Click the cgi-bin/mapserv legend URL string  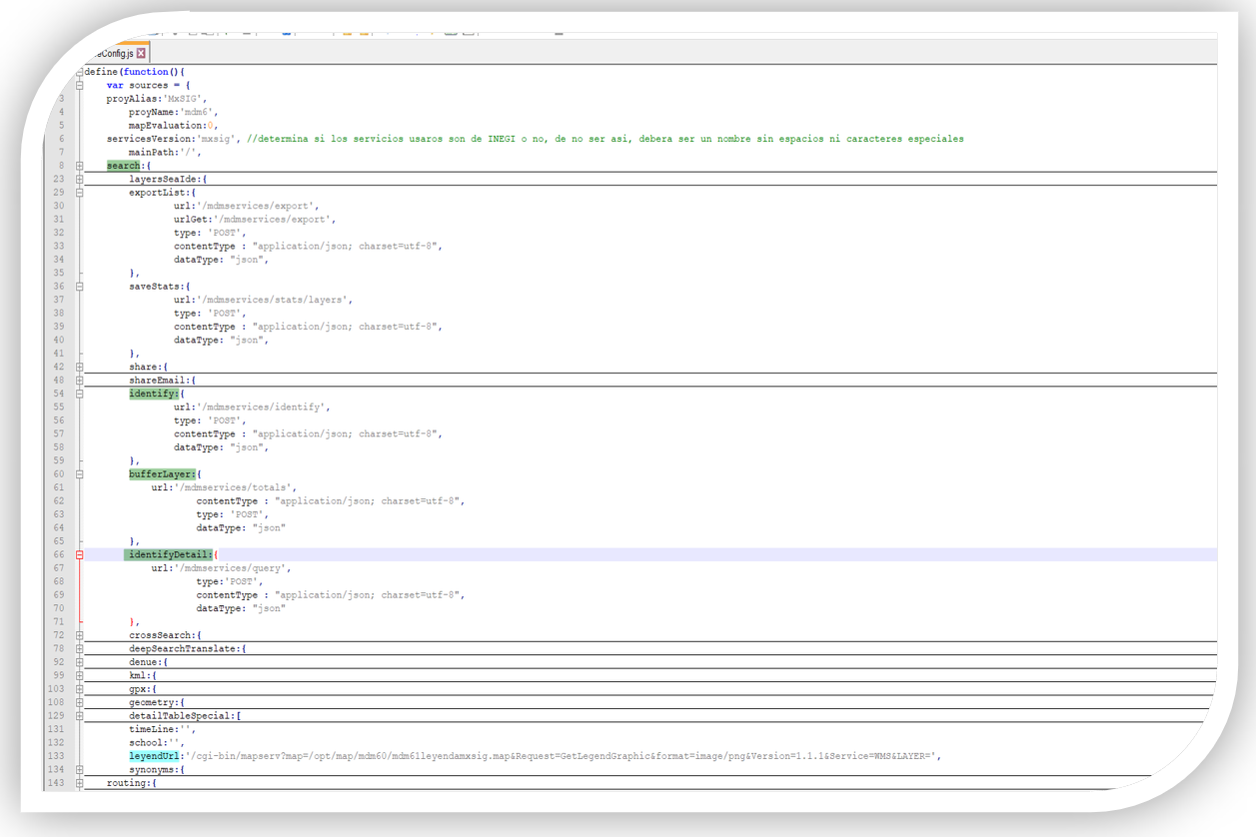pos(562,757)
